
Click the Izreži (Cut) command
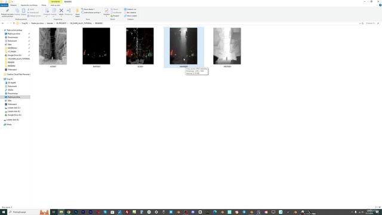[30, 10]
